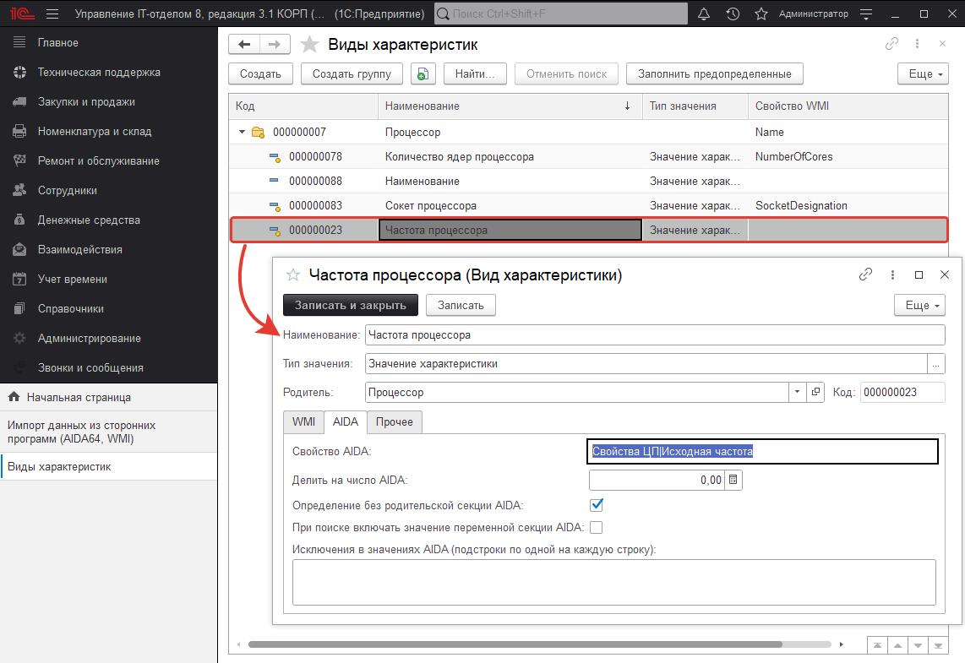Add Виды характеристик list to favorites

pyautogui.click(x=310, y=45)
